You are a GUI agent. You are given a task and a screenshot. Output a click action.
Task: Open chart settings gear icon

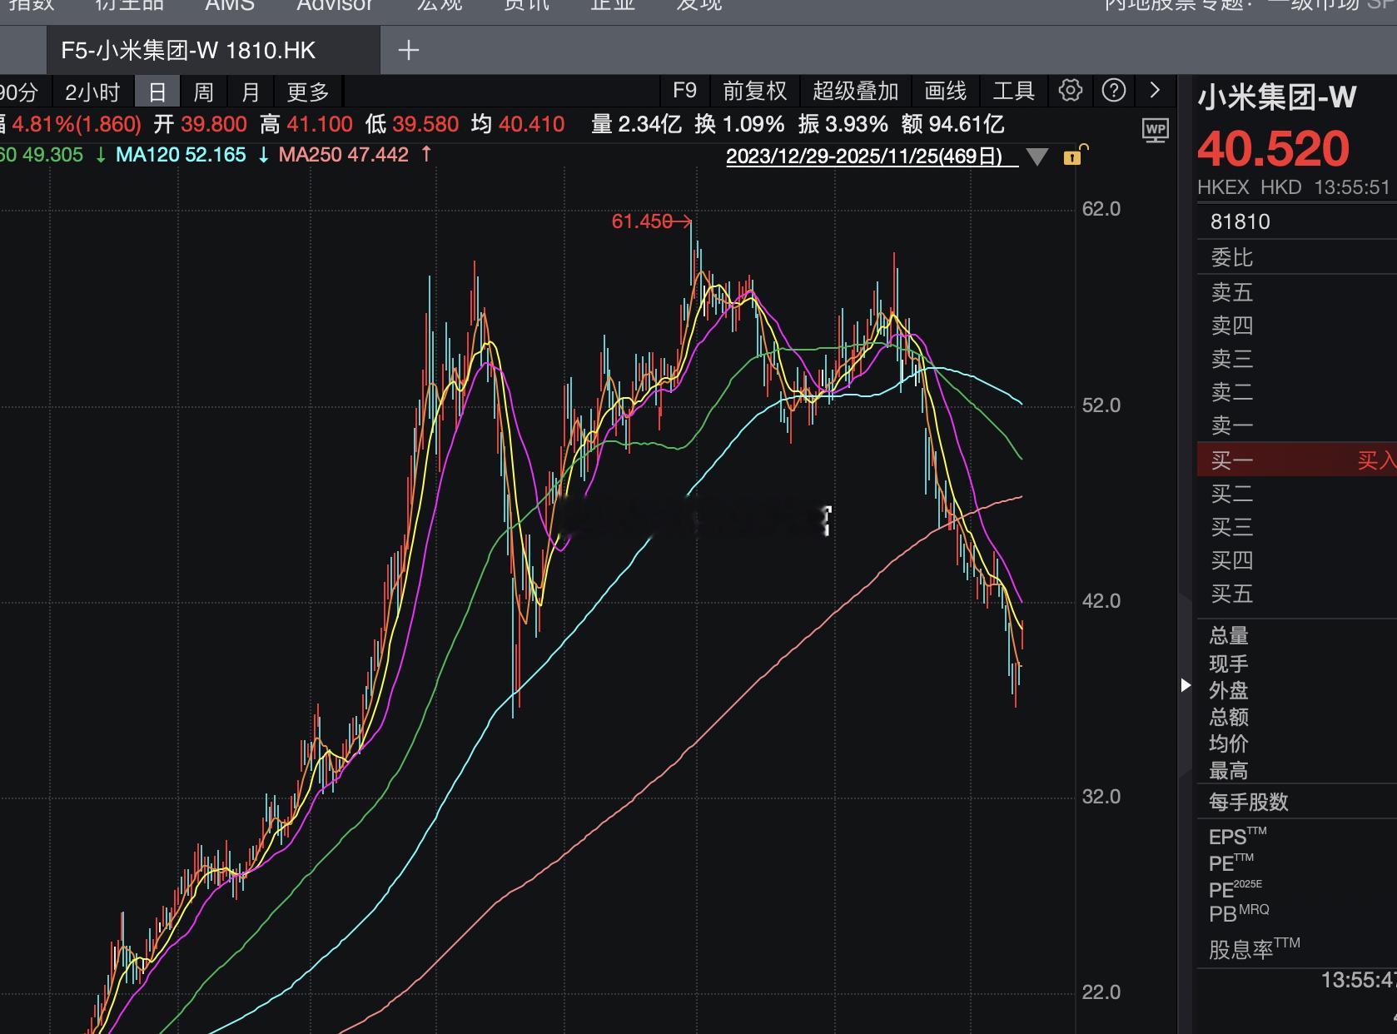tap(1071, 90)
